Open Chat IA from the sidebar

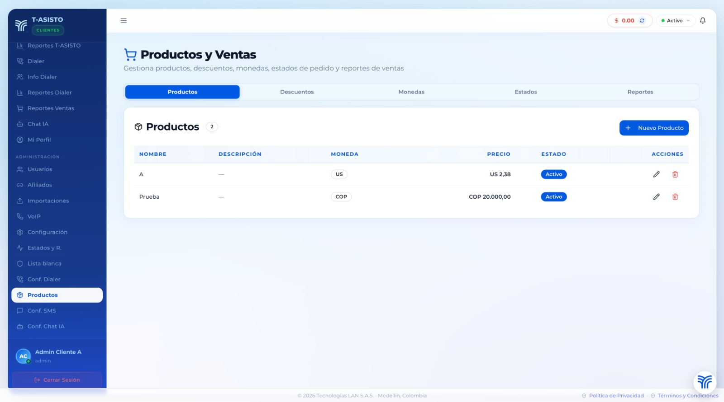click(38, 124)
